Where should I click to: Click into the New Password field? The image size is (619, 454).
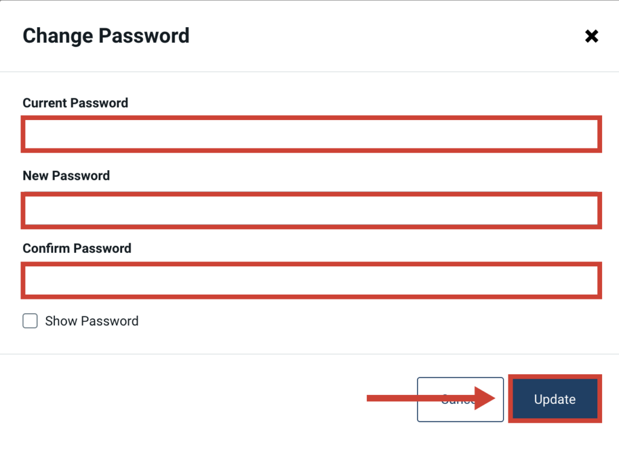311,211
